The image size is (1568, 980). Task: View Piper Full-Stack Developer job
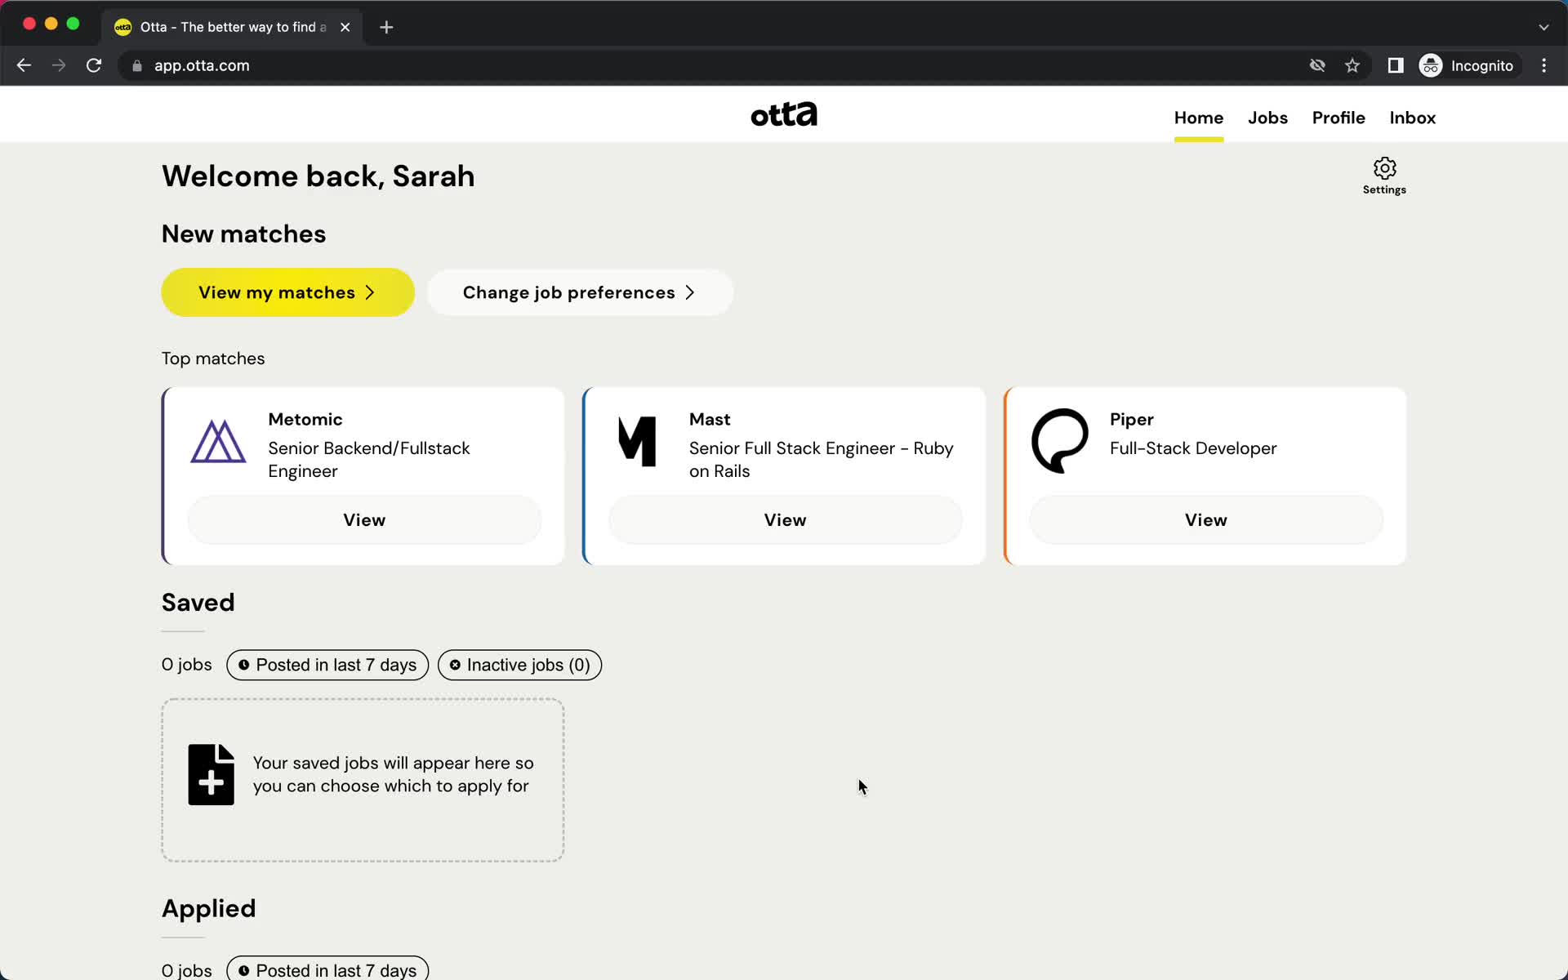1205,519
